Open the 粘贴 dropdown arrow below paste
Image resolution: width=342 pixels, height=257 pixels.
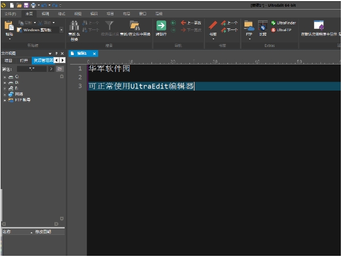(10, 39)
